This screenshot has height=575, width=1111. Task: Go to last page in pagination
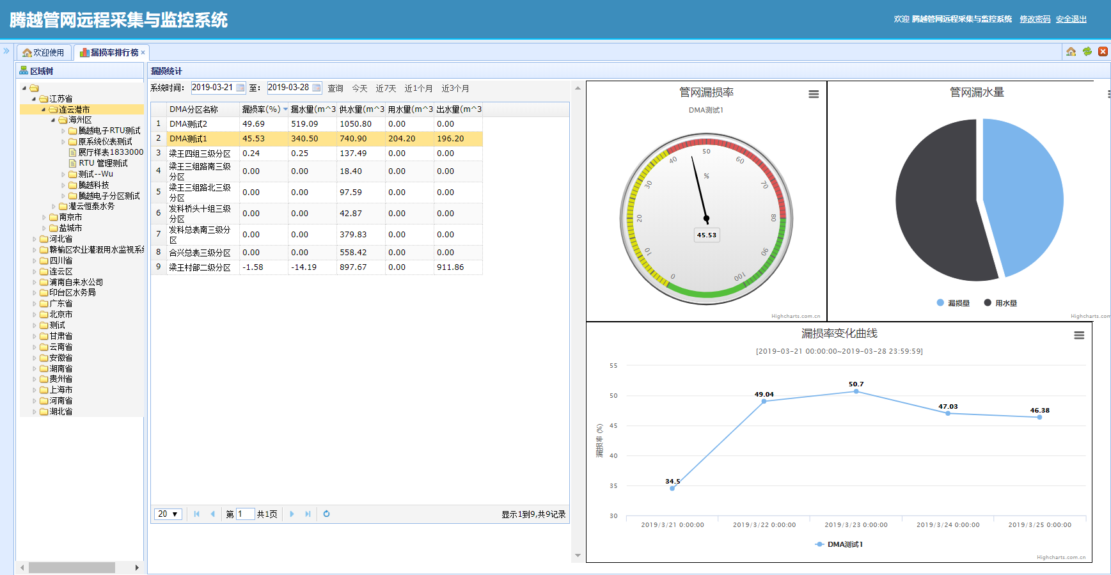click(308, 514)
